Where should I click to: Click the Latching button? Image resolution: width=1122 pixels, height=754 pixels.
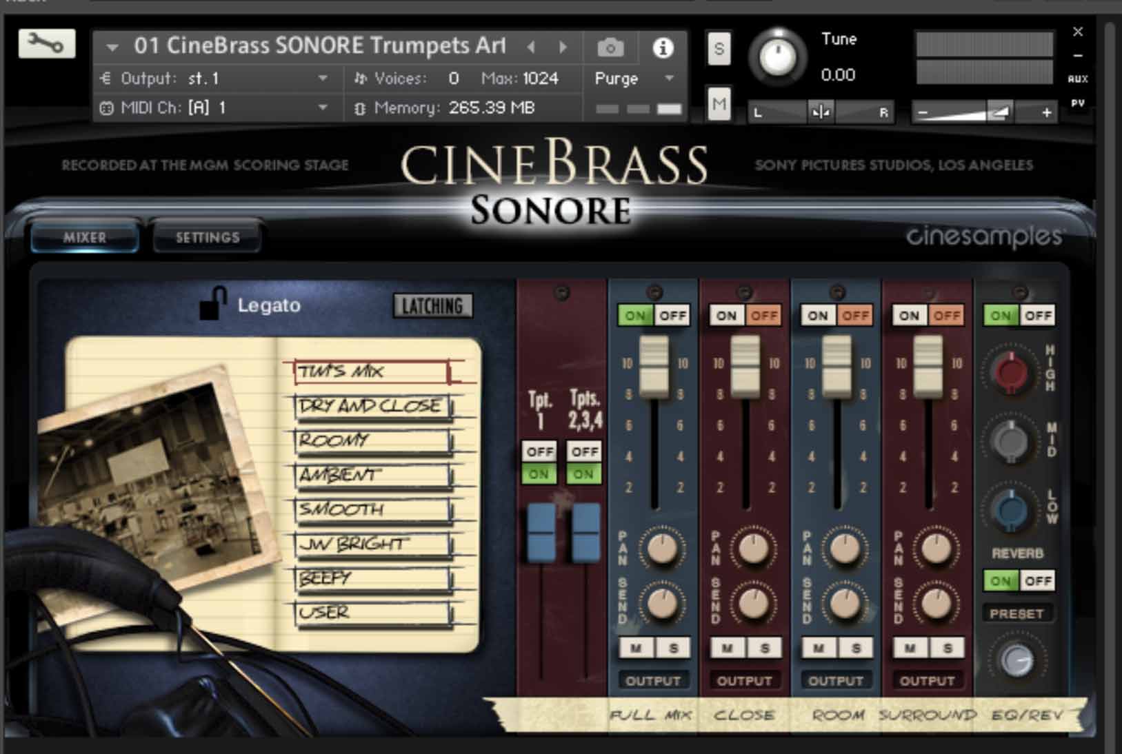432,306
